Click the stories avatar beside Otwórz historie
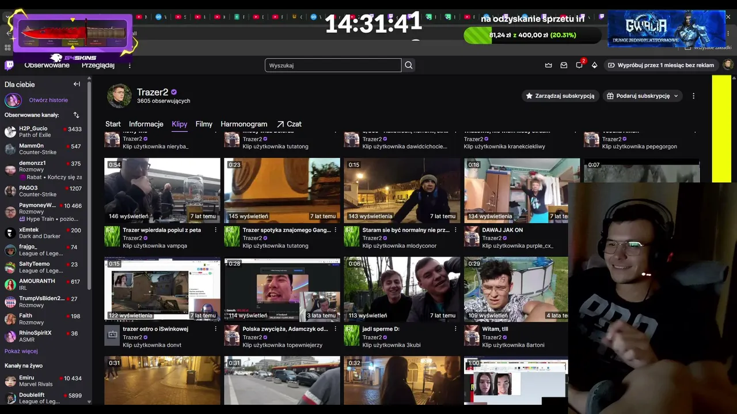 tap(13, 101)
